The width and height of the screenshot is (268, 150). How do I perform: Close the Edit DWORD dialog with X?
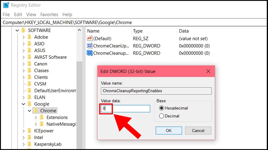tap(208, 71)
